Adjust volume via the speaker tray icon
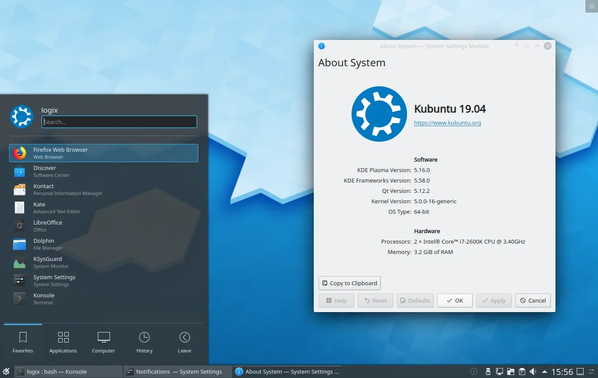The width and height of the screenshot is (598, 378). click(x=533, y=371)
